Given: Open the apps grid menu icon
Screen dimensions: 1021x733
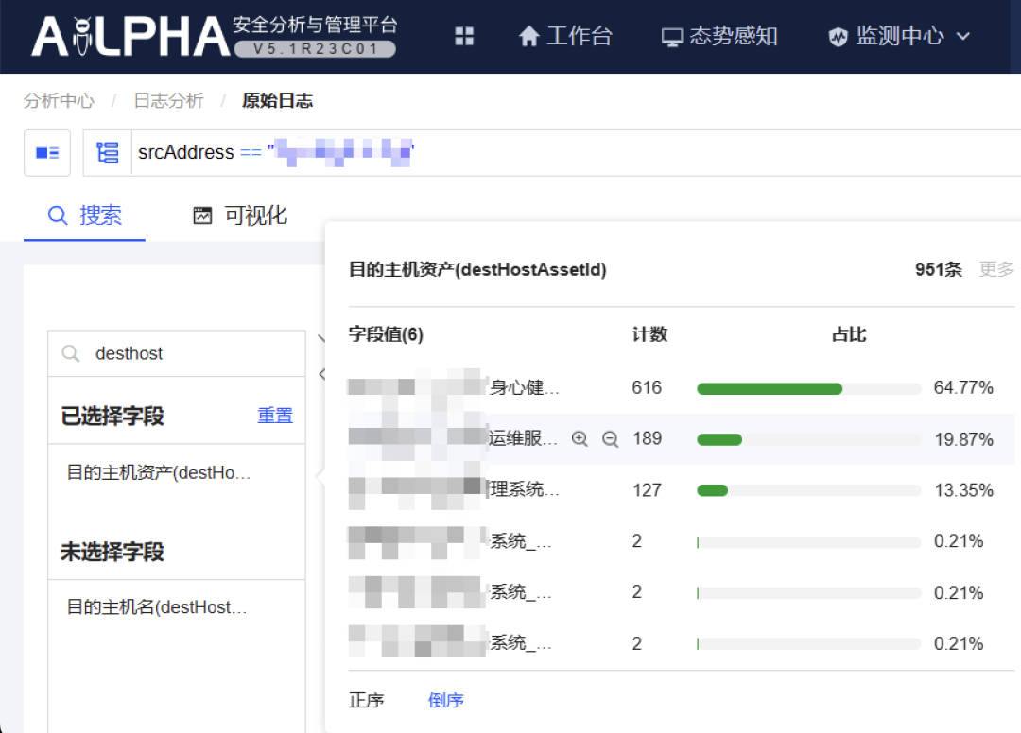Looking at the screenshot, I should click(x=464, y=37).
